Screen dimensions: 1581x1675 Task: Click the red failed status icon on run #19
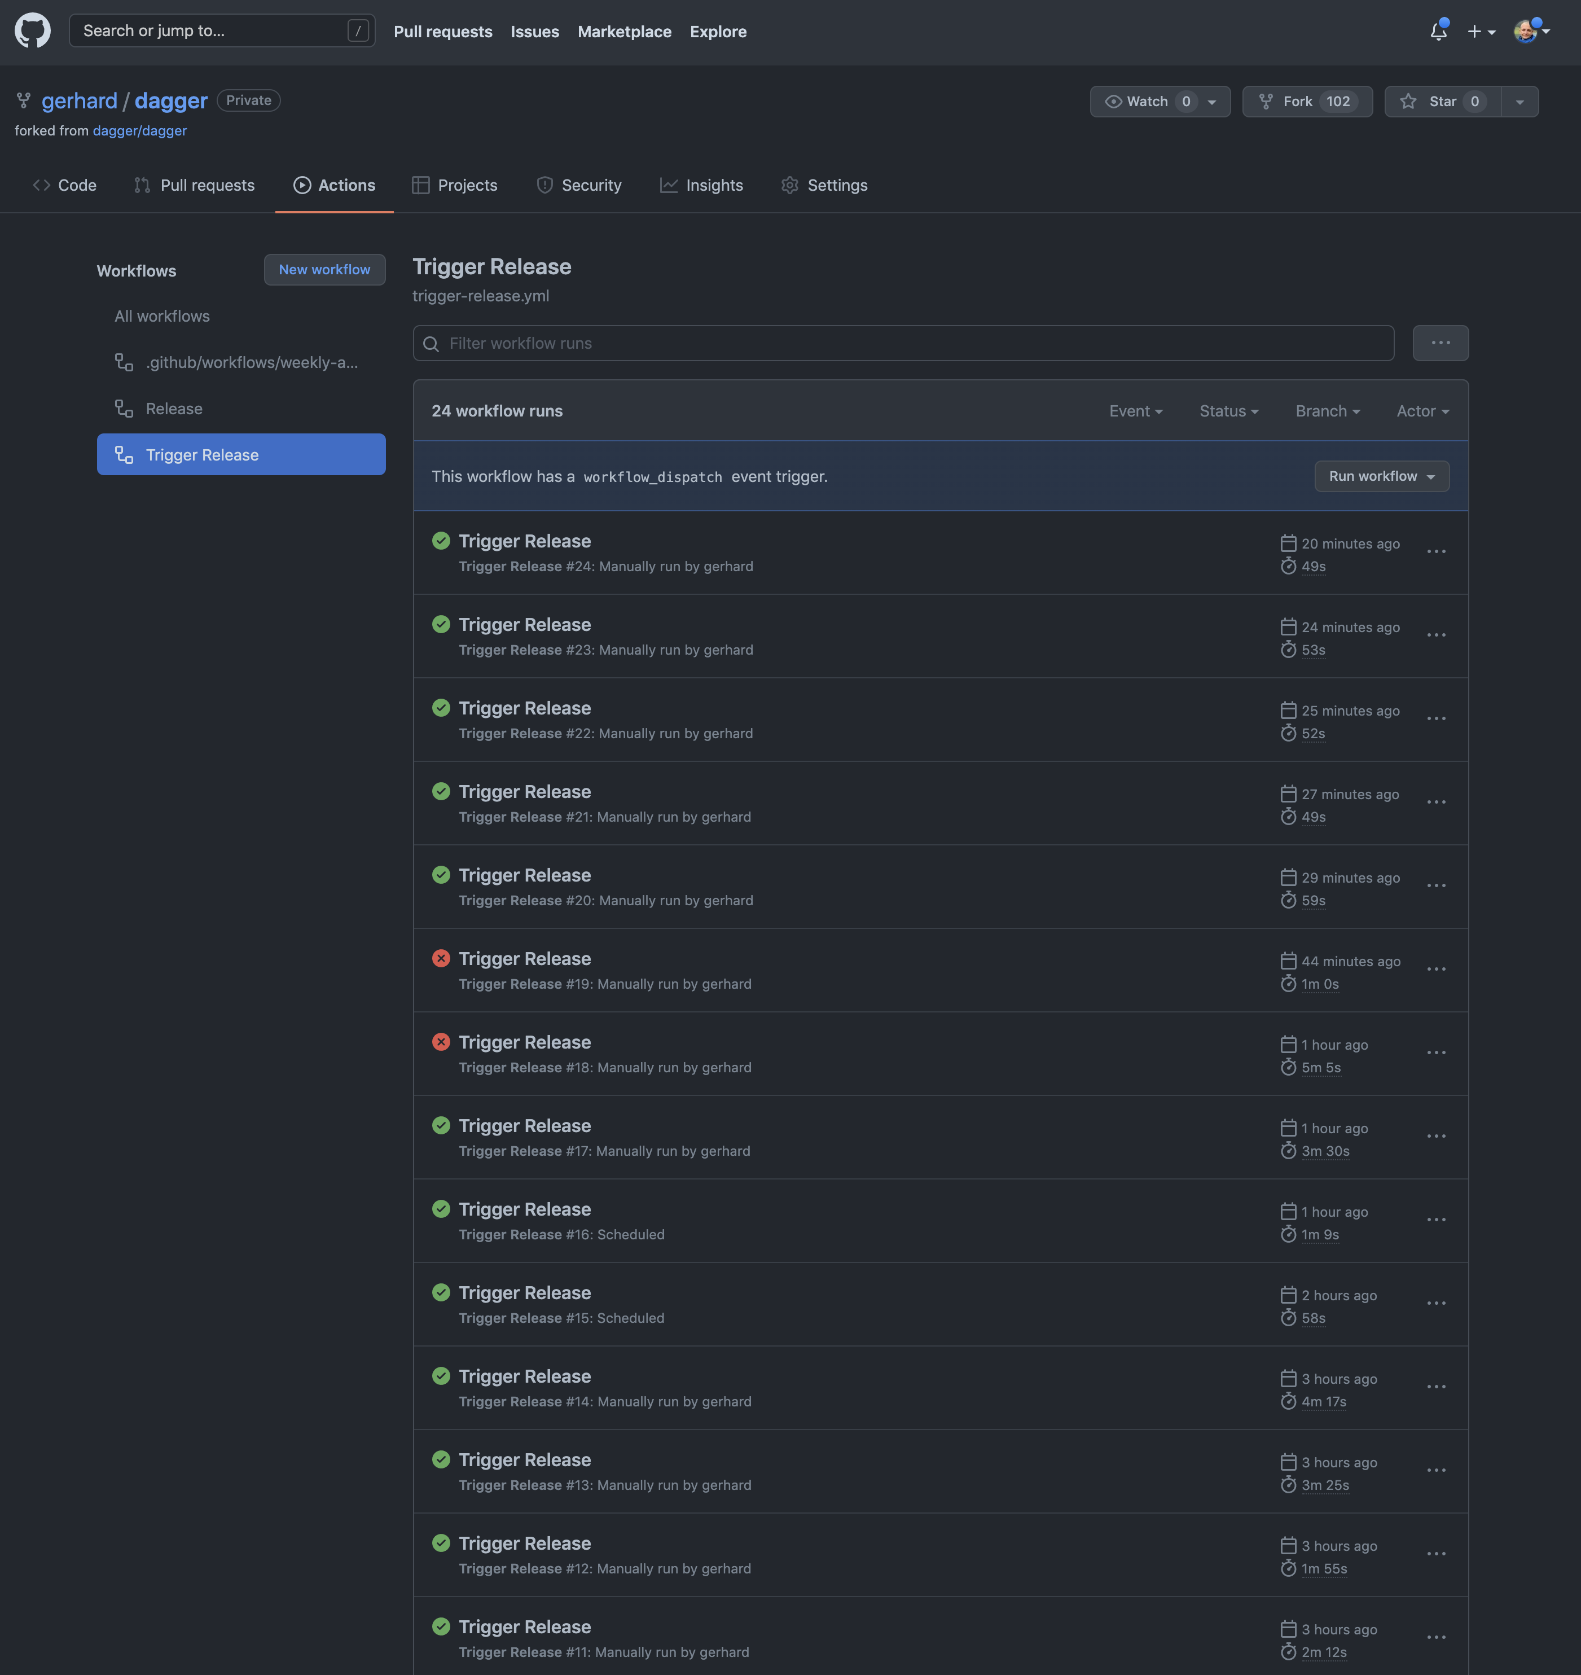[441, 958]
